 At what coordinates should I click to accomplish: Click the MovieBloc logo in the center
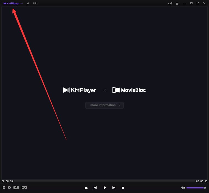point(129,90)
